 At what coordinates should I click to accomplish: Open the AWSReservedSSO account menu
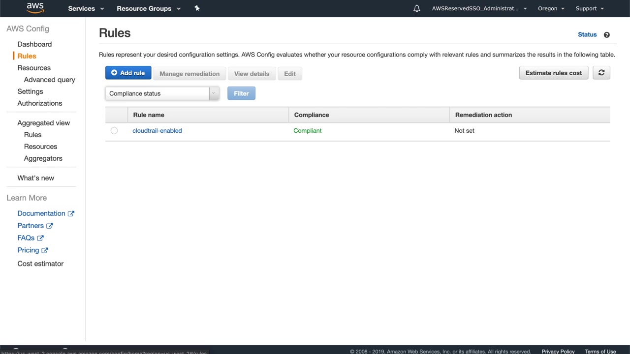(479, 8)
